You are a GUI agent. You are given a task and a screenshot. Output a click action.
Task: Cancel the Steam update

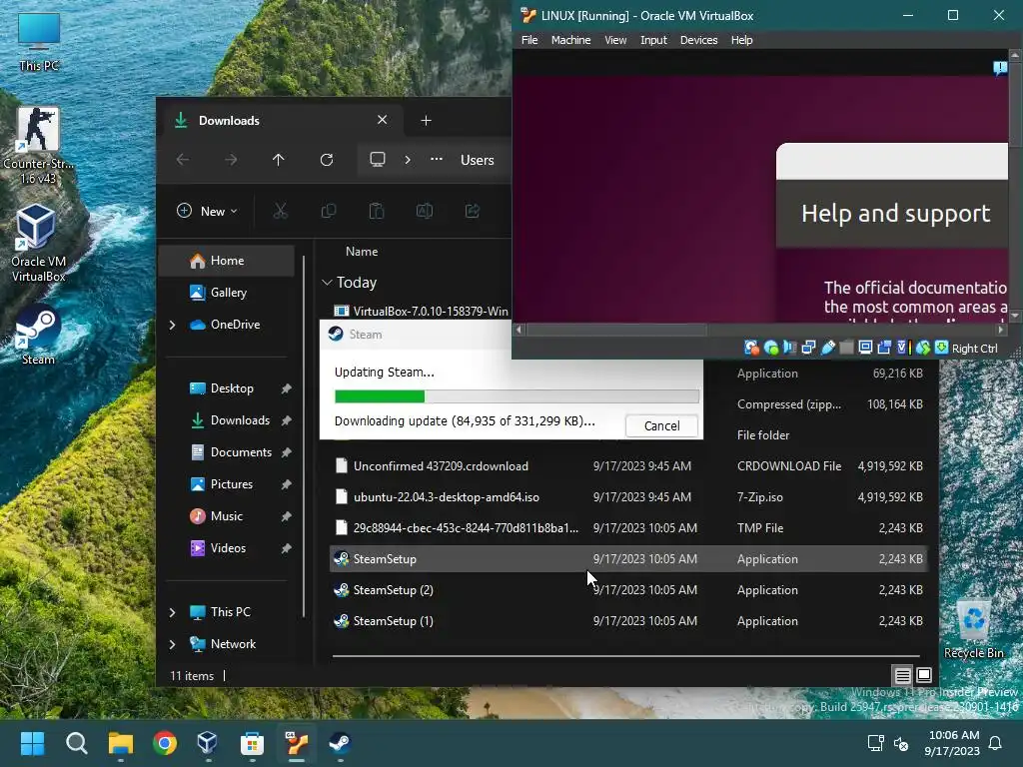(661, 425)
